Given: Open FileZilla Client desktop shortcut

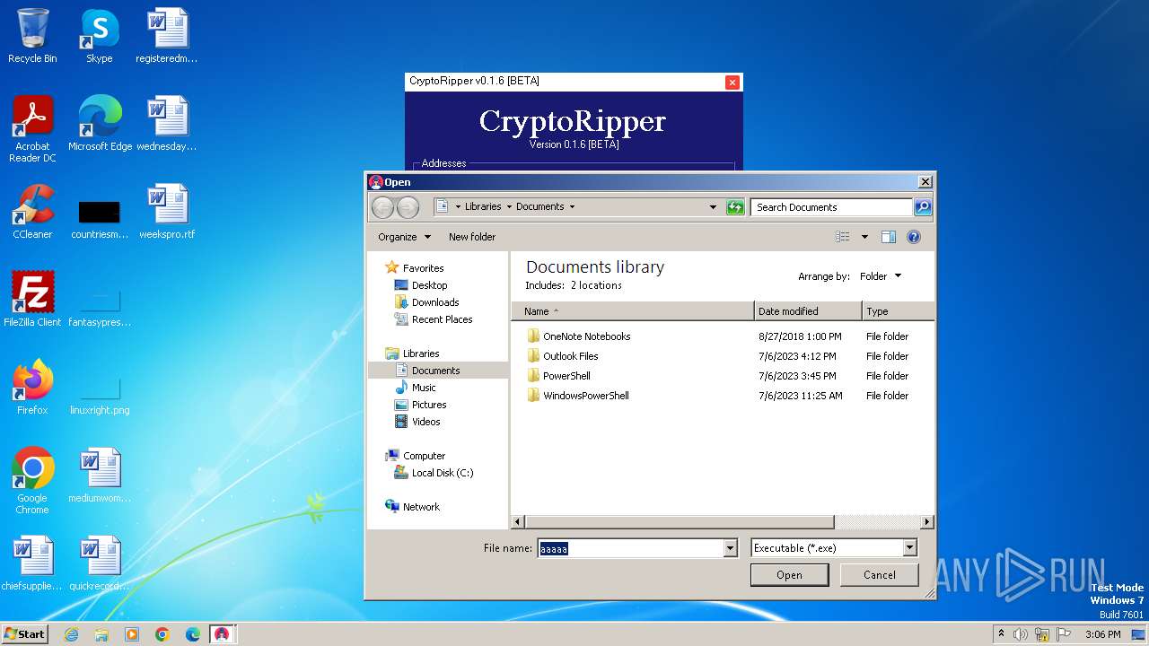Looking at the screenshot, I should [32, 300].
